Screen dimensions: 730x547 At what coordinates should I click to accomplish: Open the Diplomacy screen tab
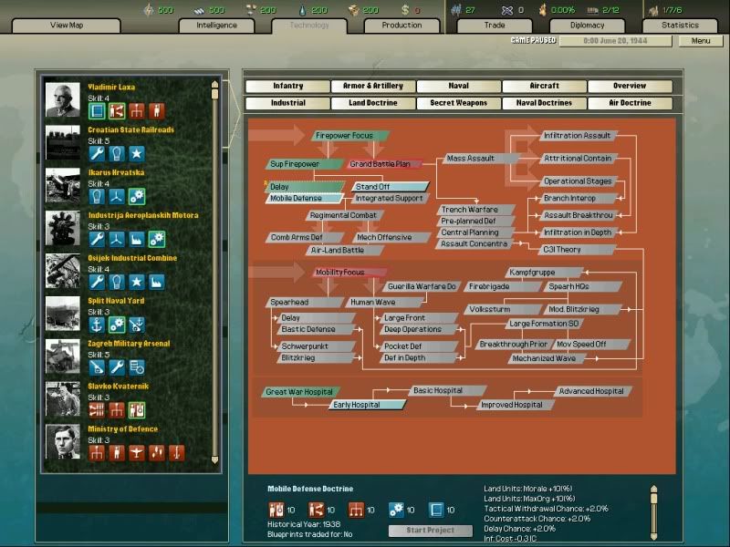pos(587,26)
